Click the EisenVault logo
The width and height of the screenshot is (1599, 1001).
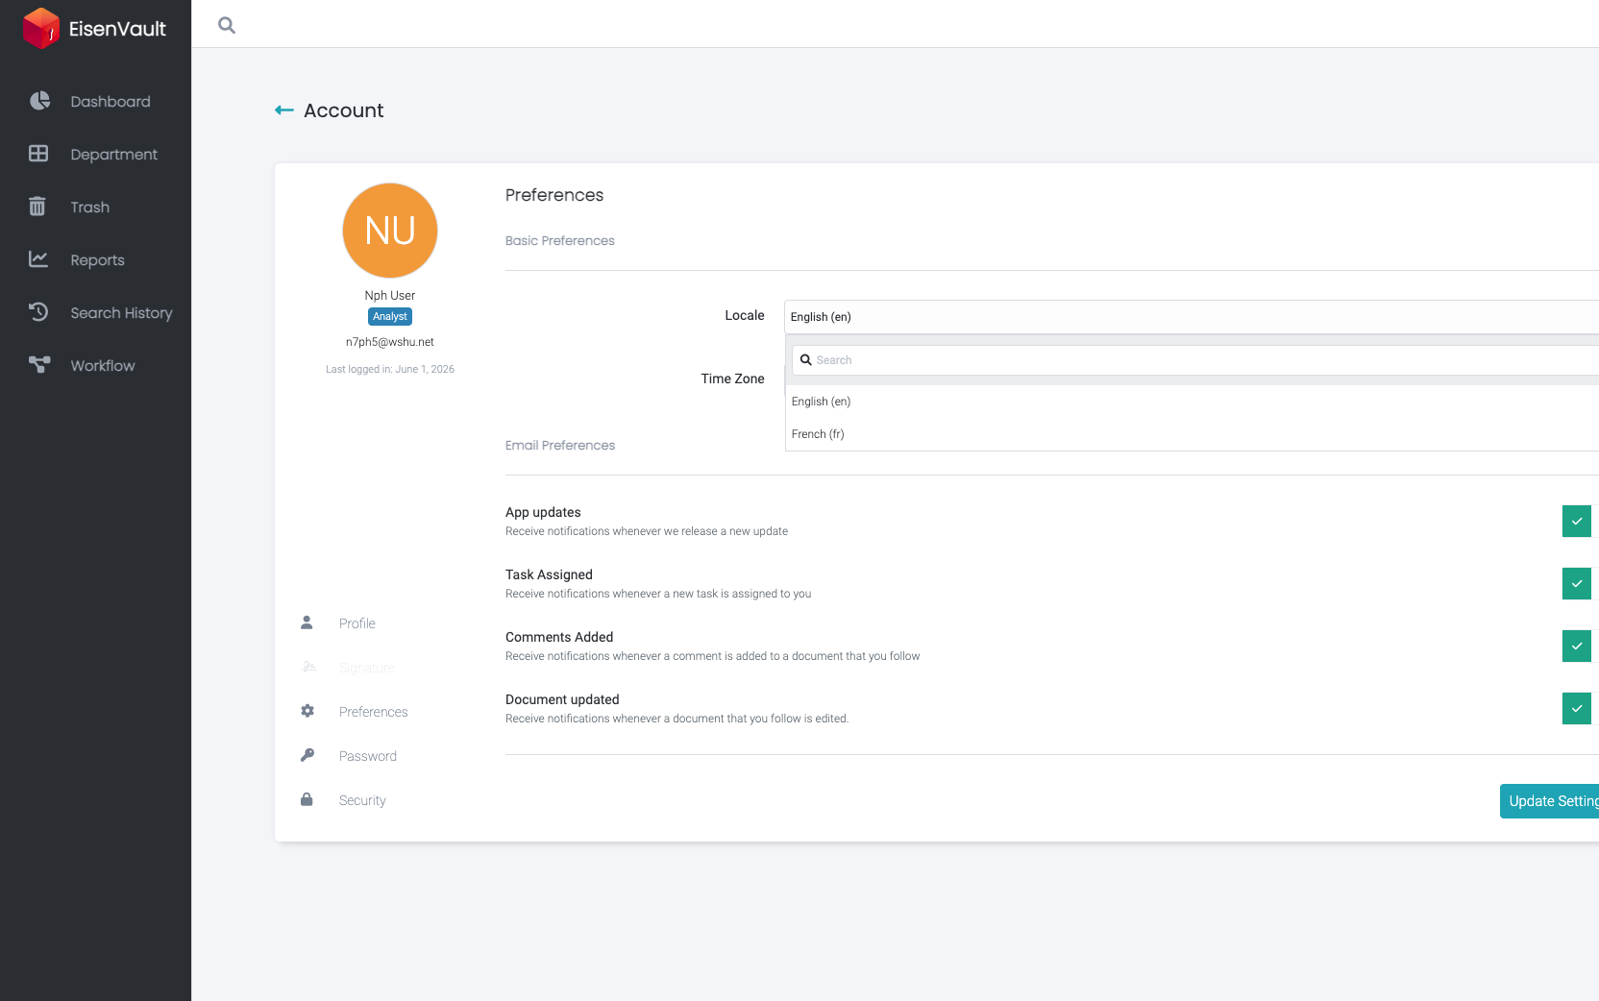(x=94, y=28)
